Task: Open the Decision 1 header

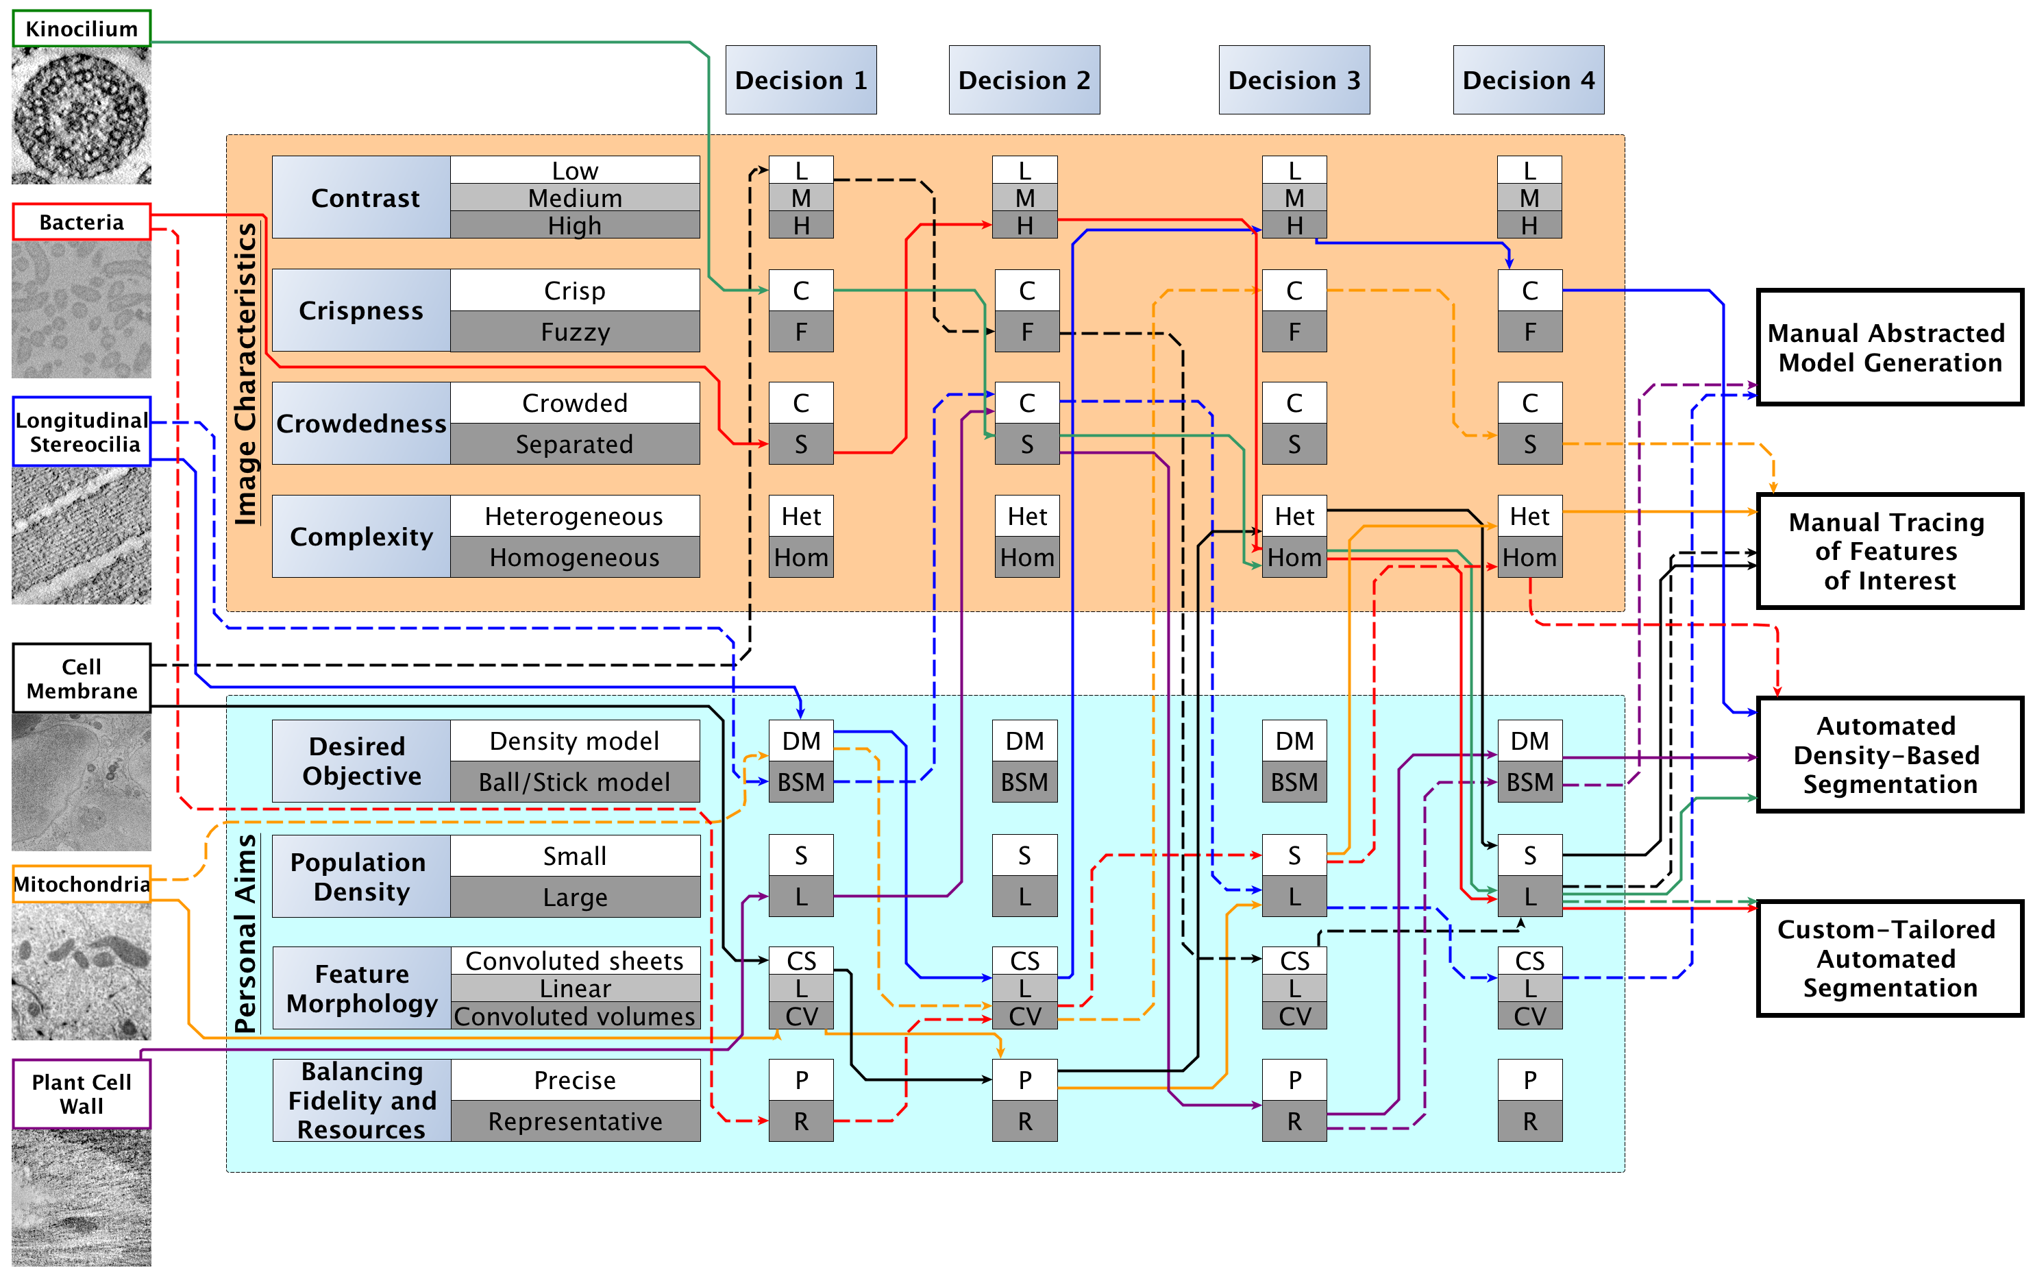Action: 800,80
